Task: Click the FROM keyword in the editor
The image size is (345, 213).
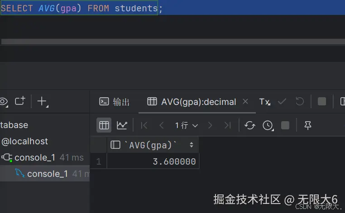Action: coord(98,8)
